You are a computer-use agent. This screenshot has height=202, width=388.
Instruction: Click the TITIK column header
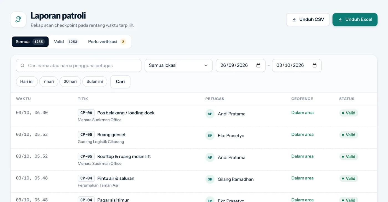[x=83, y=99]
